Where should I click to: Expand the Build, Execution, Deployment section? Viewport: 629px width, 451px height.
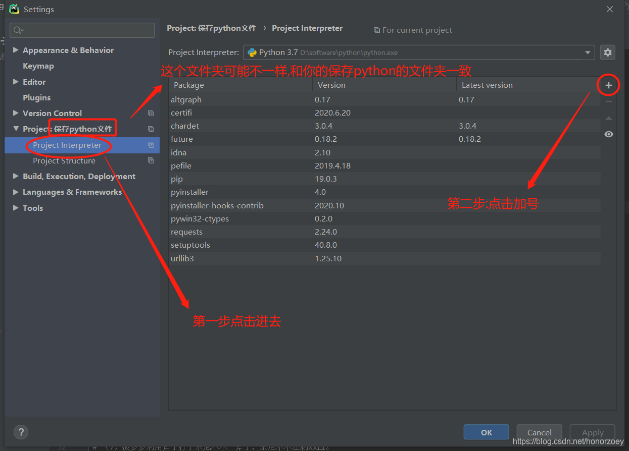click(15, 176)
